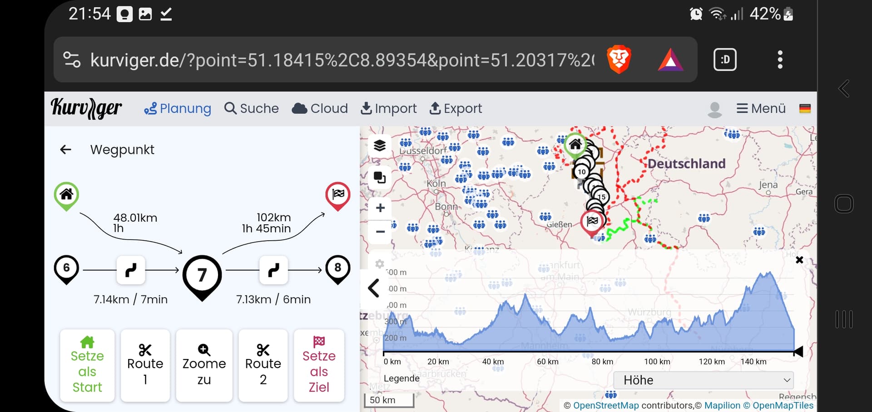The height and width of the screenshot is (412, 872).
Task: Open the Höhe legend dropdown
Action: coord(704,380)
